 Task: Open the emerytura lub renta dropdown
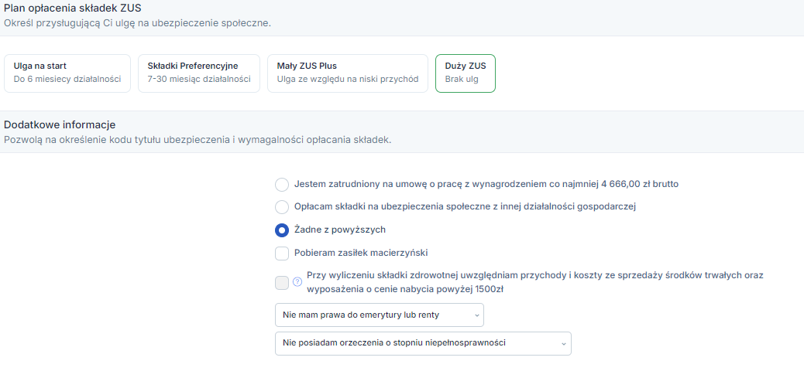[380, 315]
